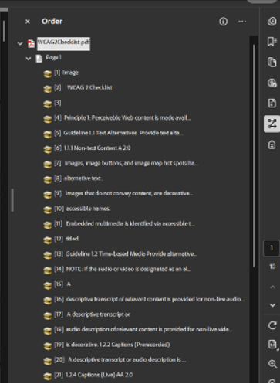Select order item [18] audio description of relevant content
Viewport: 280px width, 384px height.
(x=143, y=329)
